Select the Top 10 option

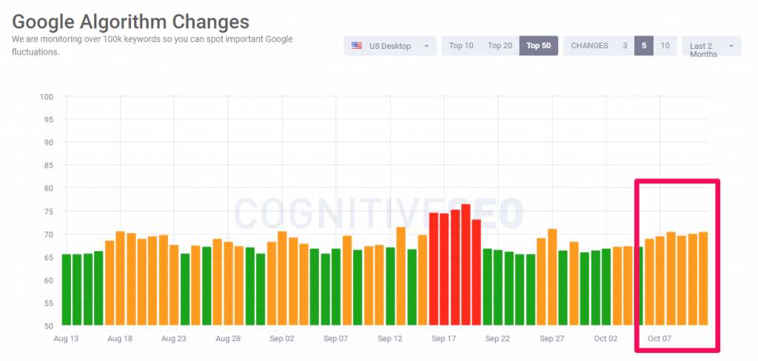461,46
